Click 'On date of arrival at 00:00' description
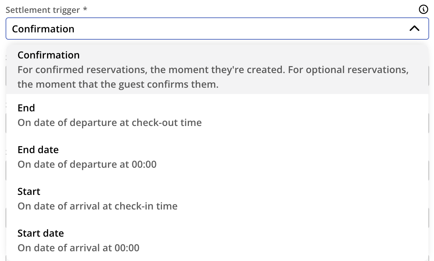 78,248
